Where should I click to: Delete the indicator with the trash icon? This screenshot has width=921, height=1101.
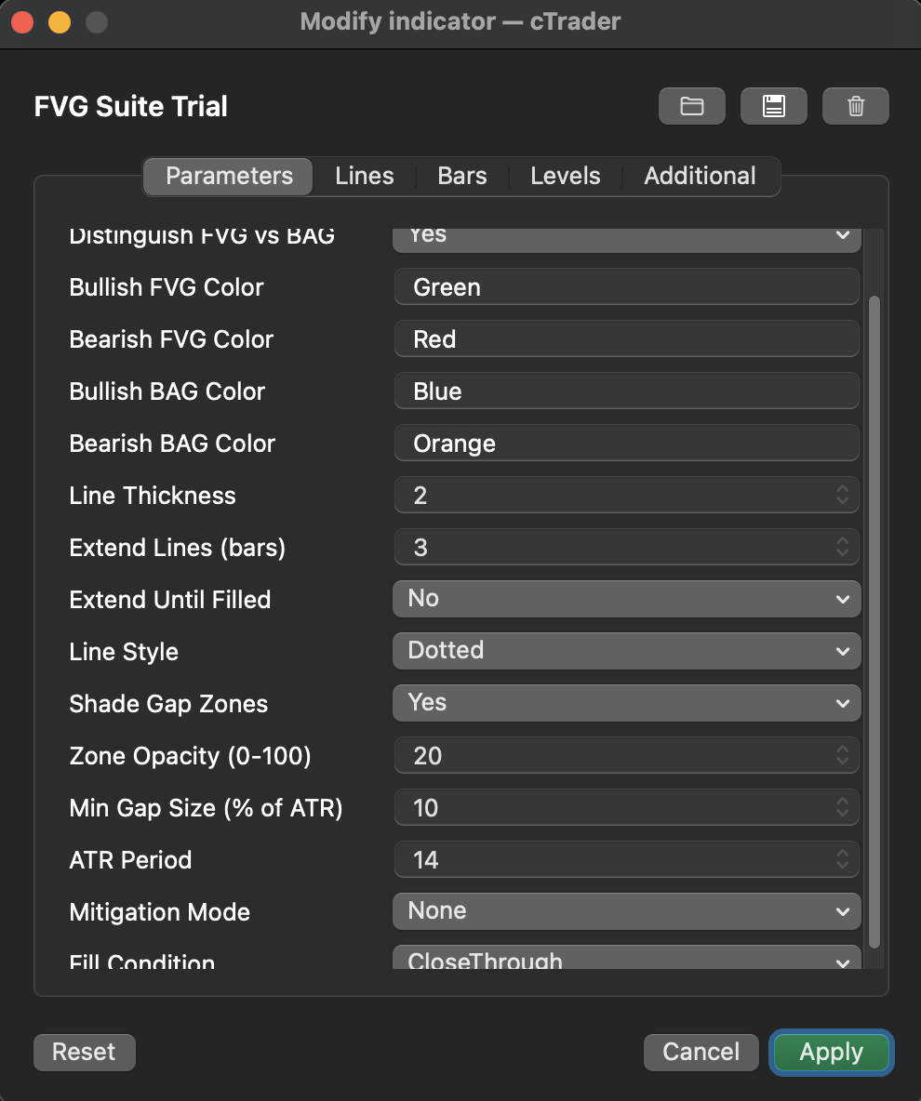pyautogui.click(x=855, y=106)
